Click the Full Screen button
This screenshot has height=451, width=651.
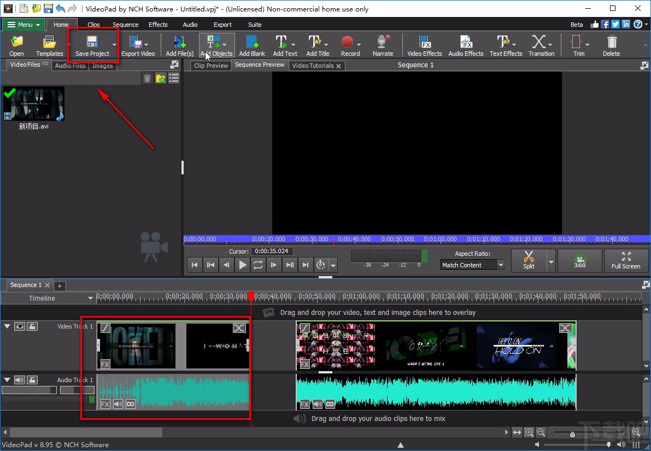click(x=626, y=261)
